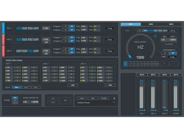Turn on Program 1 for OSC 1

tap(66, 26)
